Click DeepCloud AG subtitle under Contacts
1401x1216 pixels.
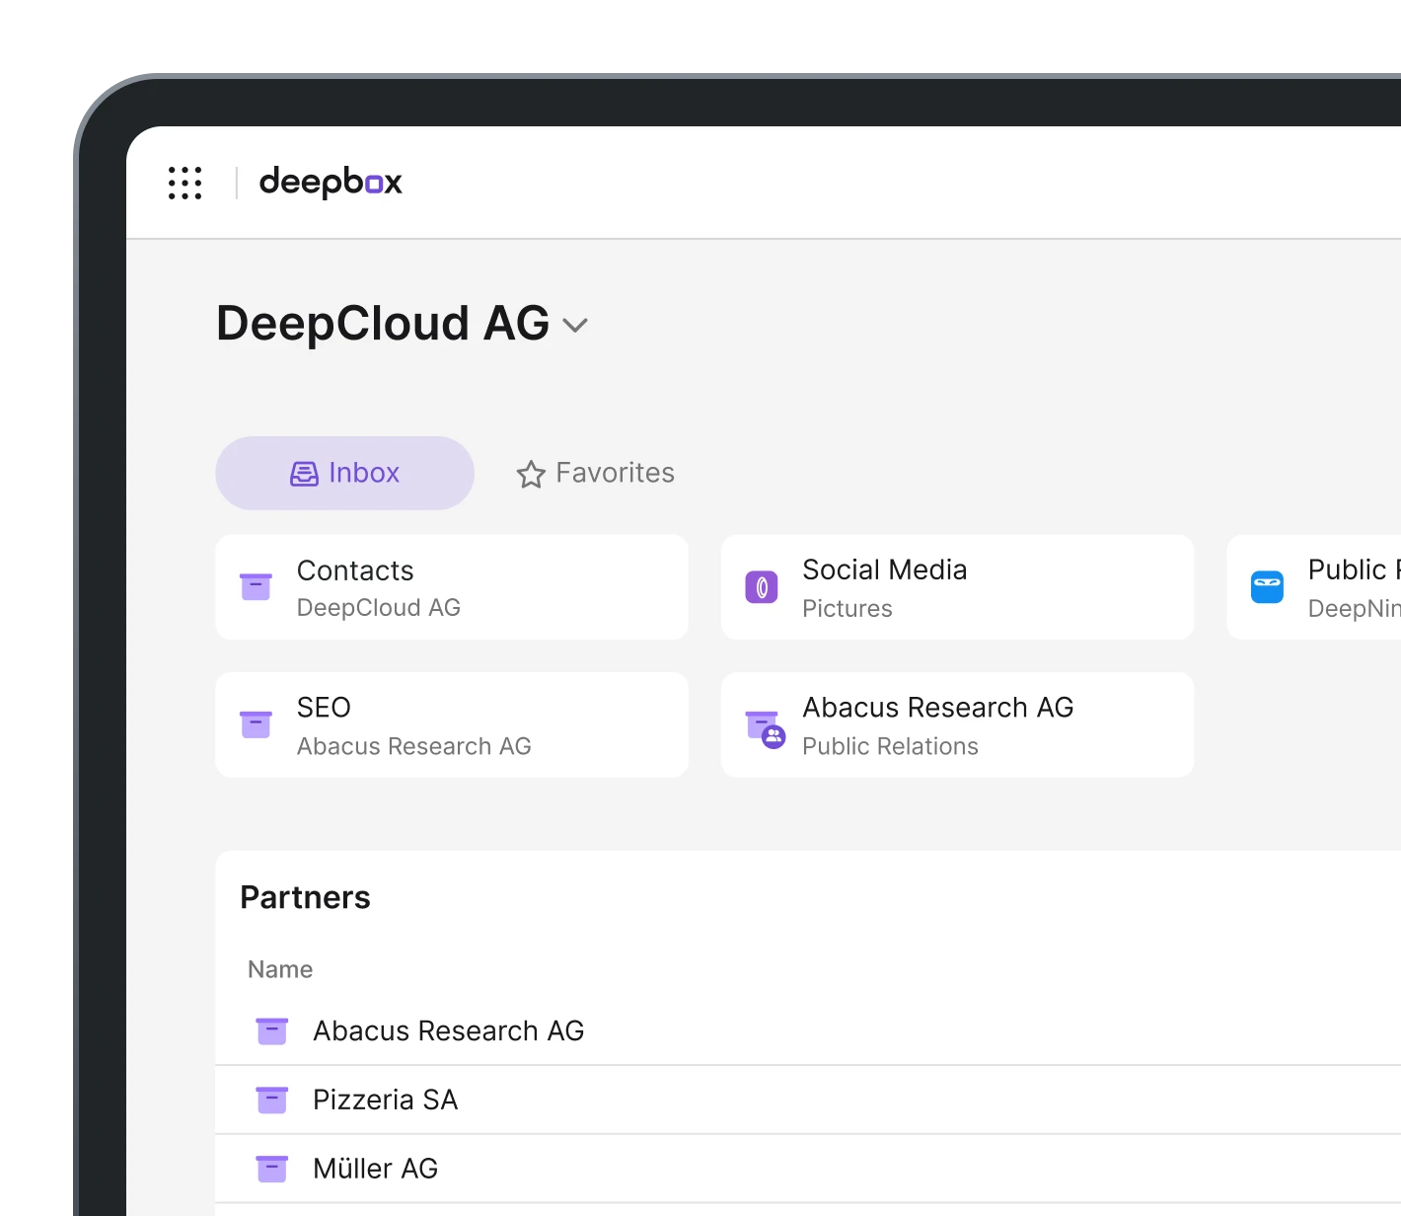[379, 608]
